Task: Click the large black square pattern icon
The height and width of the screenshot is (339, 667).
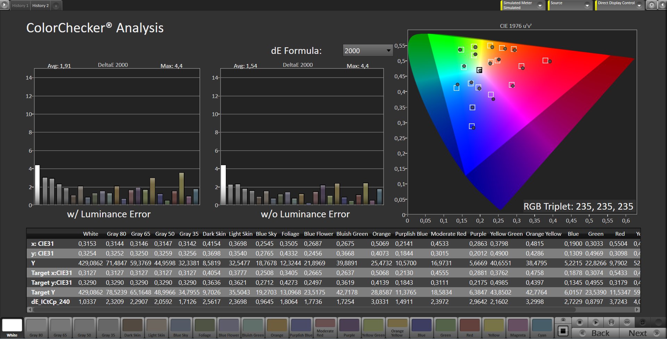Action: pos(563,331)
